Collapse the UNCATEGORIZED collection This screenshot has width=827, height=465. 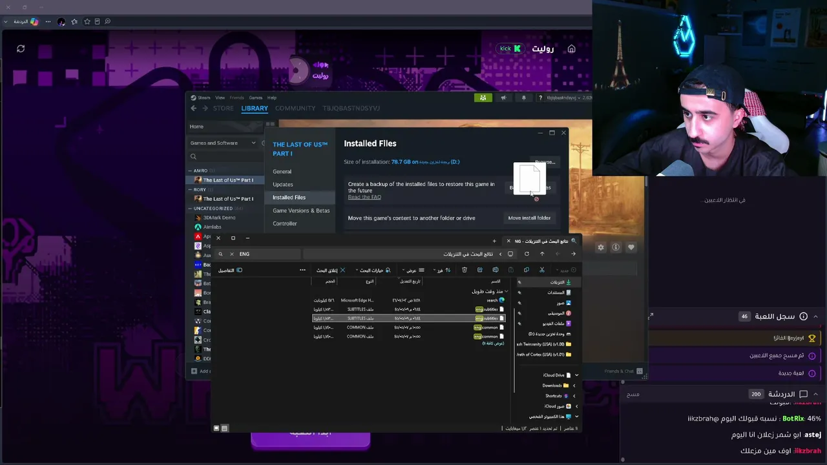tap(190, 208)
